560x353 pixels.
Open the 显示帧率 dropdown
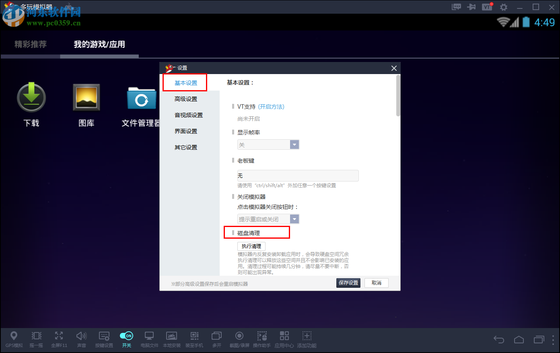pyautogui.click(x=294, y=144)
